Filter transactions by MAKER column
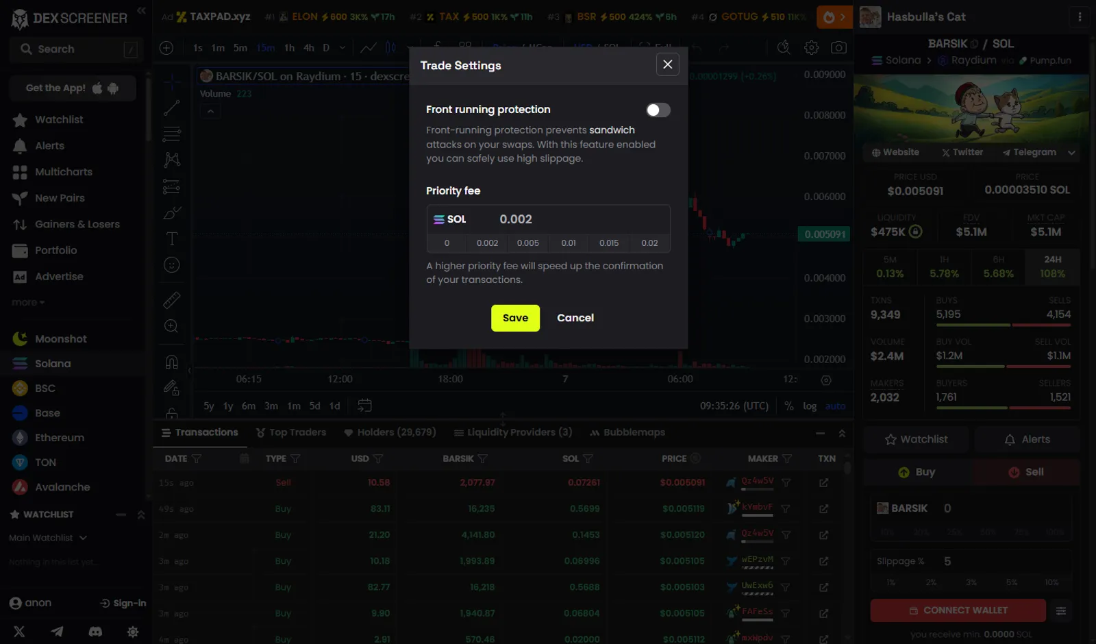Screen dimensions: 1096x644 tap(787, 459)
